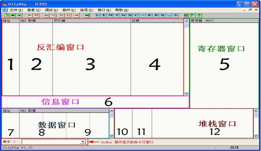Pause execution with the pause icon
Screen dimensions: 261x151
(36, 15)
